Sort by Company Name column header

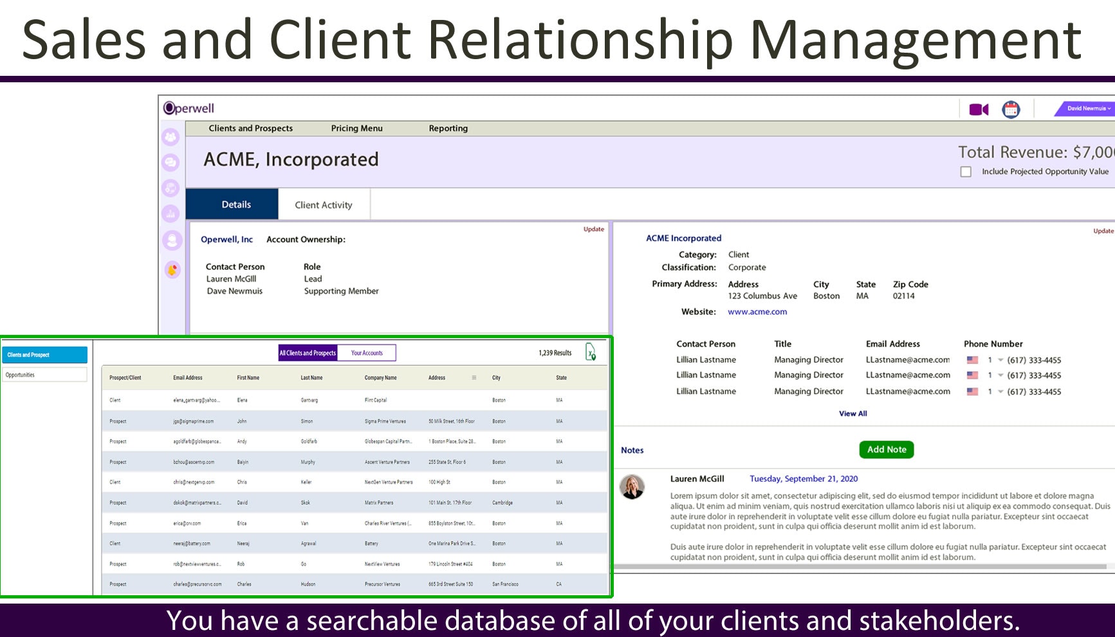[381, 377]
